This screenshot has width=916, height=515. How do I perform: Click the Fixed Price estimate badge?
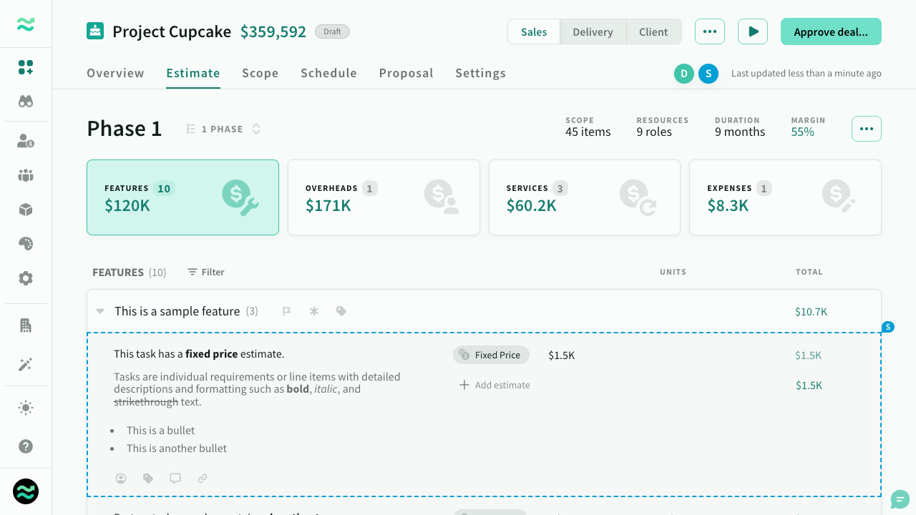(x=491, y=355)
